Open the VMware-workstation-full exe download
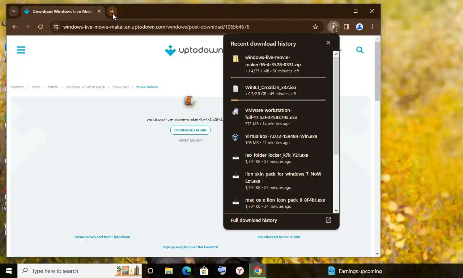The width and height of the screenshot is (463, 278). (278, 117)
